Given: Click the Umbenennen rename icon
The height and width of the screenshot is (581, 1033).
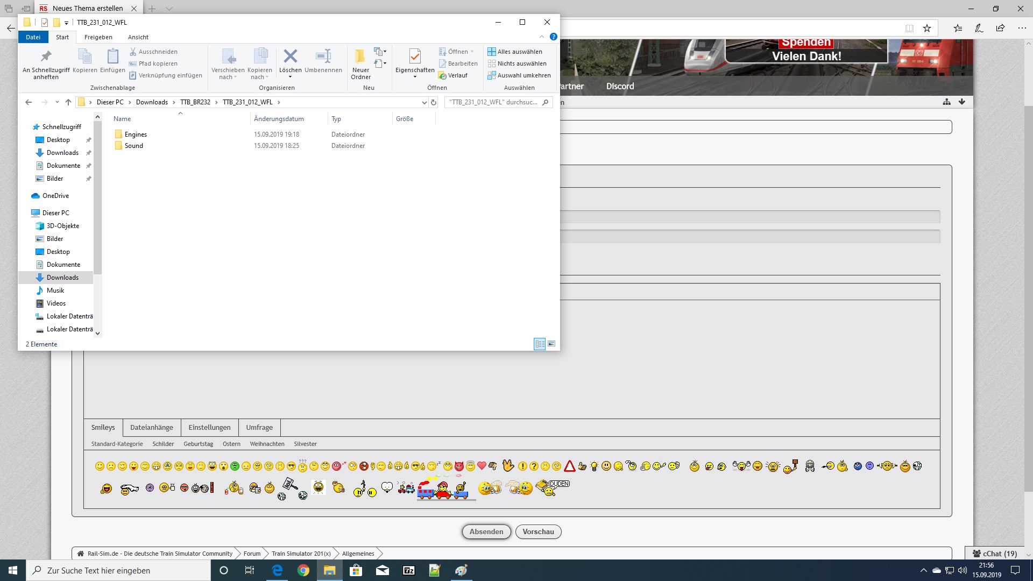Looking at the screenshot, I should 323,56.
